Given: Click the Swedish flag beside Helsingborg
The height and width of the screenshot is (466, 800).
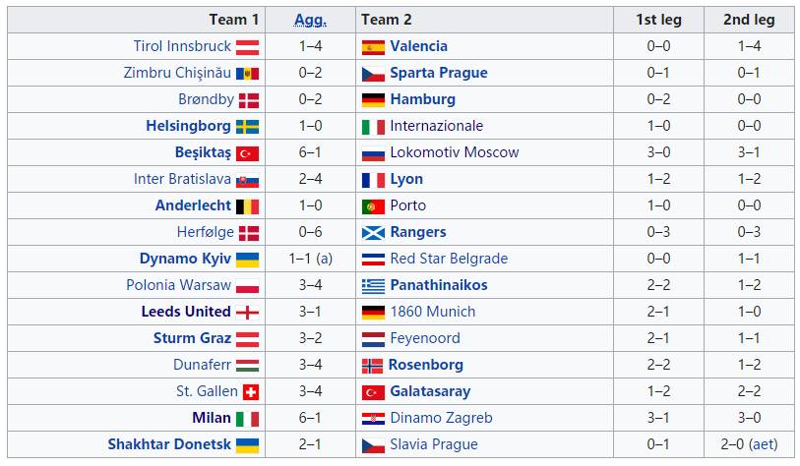Looking at the screenshot, I should click(247, 126).
